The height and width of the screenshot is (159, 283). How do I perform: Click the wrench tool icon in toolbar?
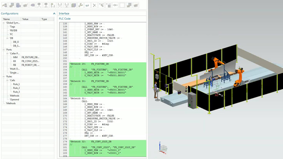(80, 5)
